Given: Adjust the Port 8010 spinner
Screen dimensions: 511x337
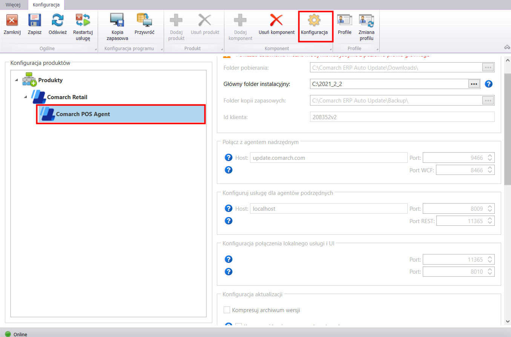Looking at the screenshot, I should point(490,271).
